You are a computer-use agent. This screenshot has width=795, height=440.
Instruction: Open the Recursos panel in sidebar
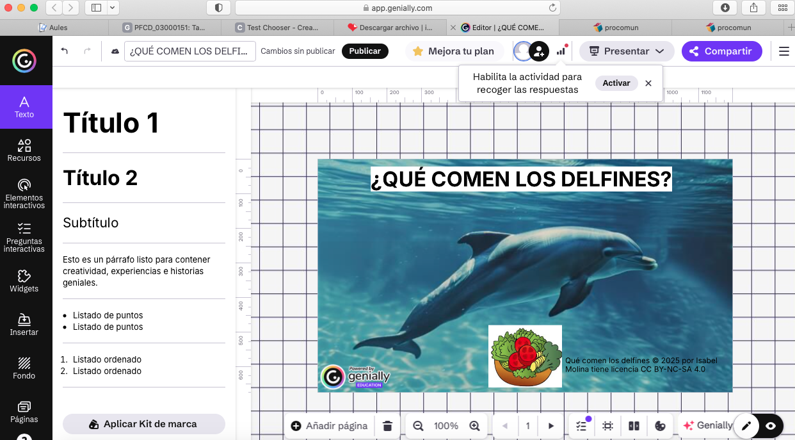tap(24, 151)
